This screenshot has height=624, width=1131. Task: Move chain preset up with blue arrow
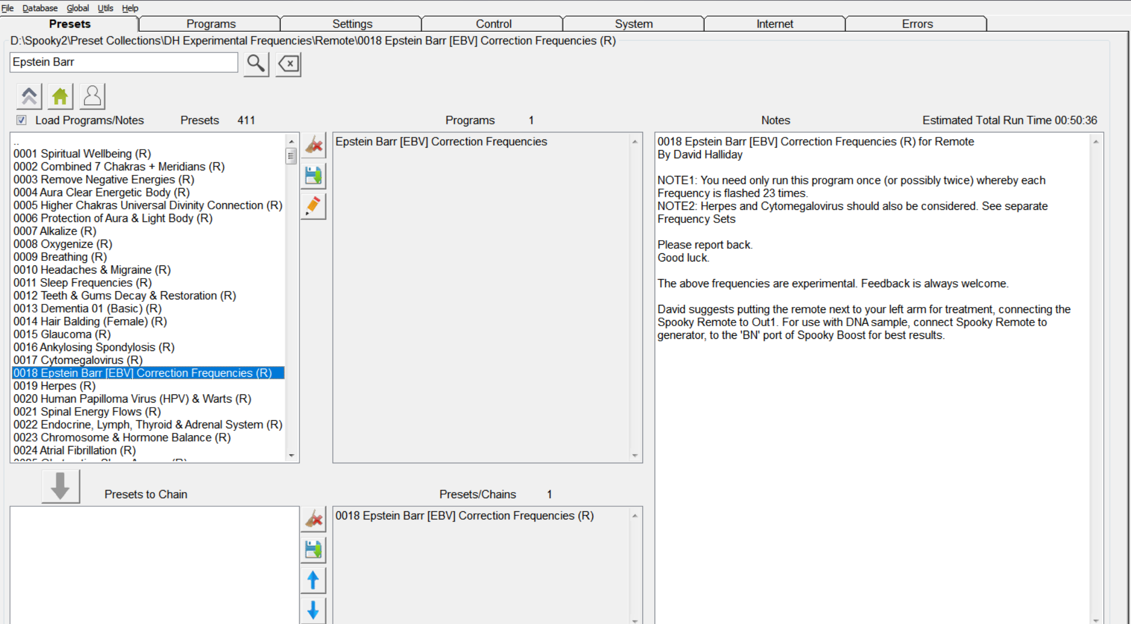point(313,580)
